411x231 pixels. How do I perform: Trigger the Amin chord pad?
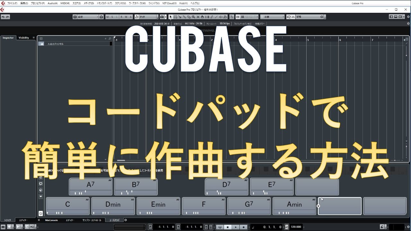coord(294,206)
